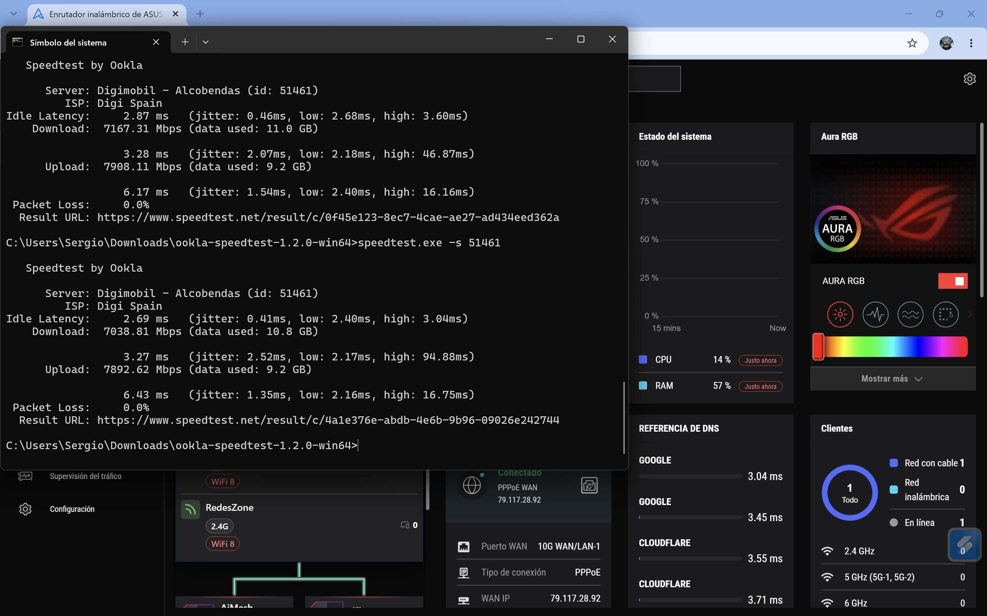Click the 2.4G band badge under RedesZone
The image size is (987, 616).
[219, 526]
